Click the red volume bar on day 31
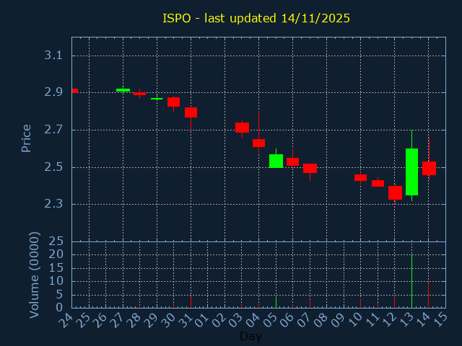 (191, 302)
